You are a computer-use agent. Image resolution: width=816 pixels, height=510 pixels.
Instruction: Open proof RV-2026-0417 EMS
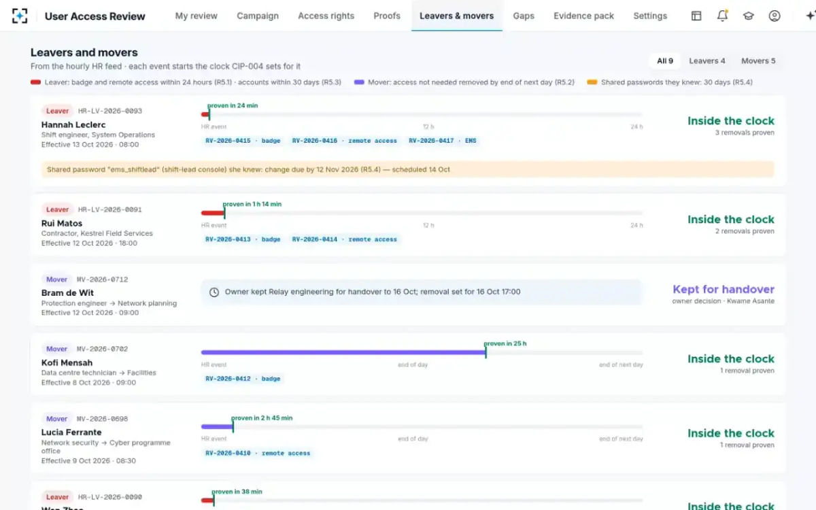pos(443,141)
